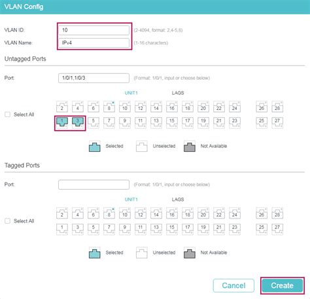Select untagged port 12 icon
The width and height of the screenshot is (310, 299).
click(141, 107)
